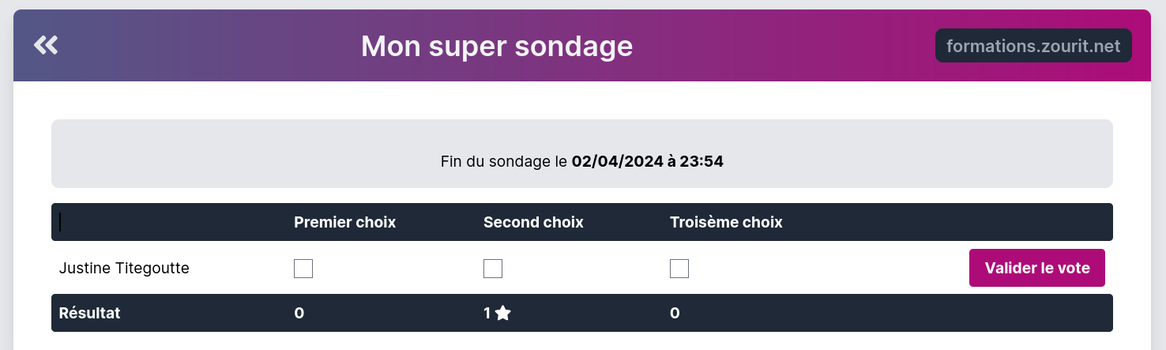
Task: Click the Second choix result count 1
Action: pyautogui.click(x=487, y=314)
